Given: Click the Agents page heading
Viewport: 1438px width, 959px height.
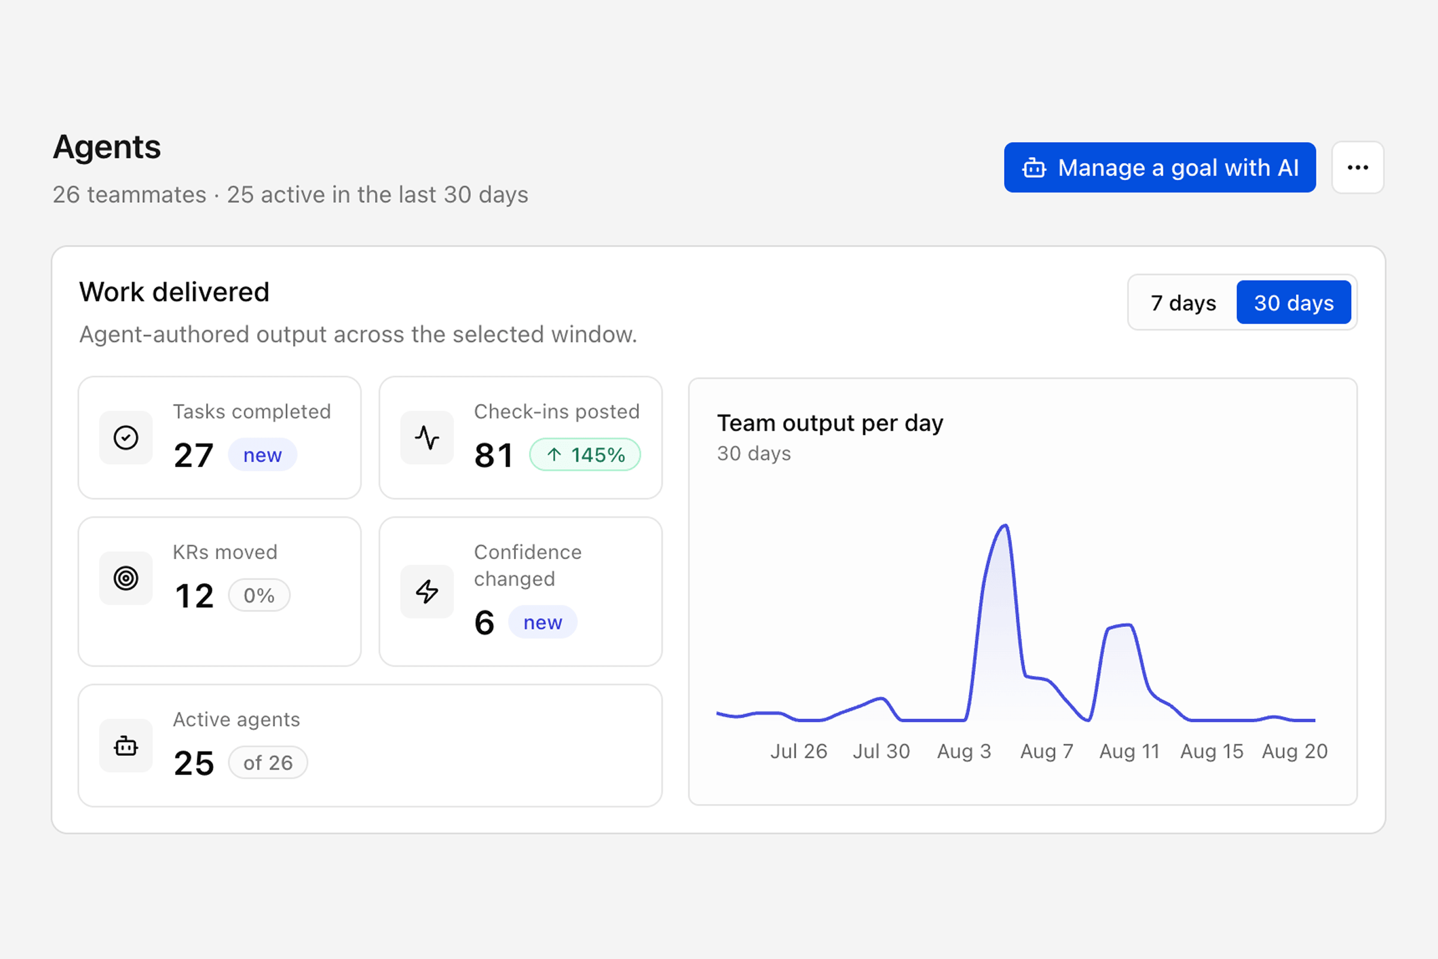Looking at the screenshot, I should point(107,147).
